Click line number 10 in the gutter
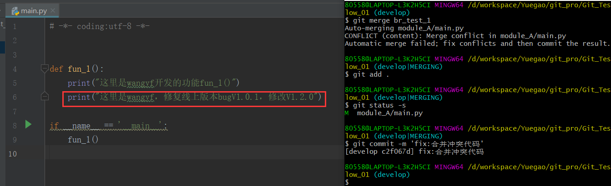Screen dimensions: 611x186 click(12, 154)
